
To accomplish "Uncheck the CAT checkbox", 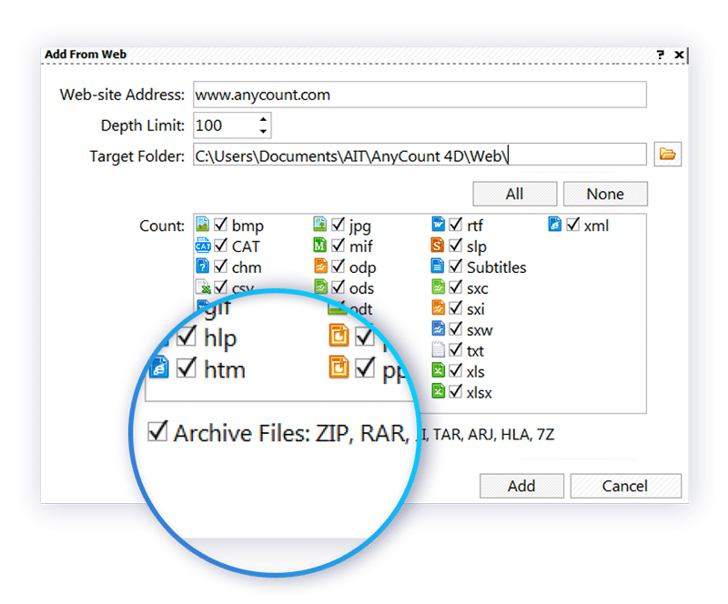I will [x=221, y=245].
